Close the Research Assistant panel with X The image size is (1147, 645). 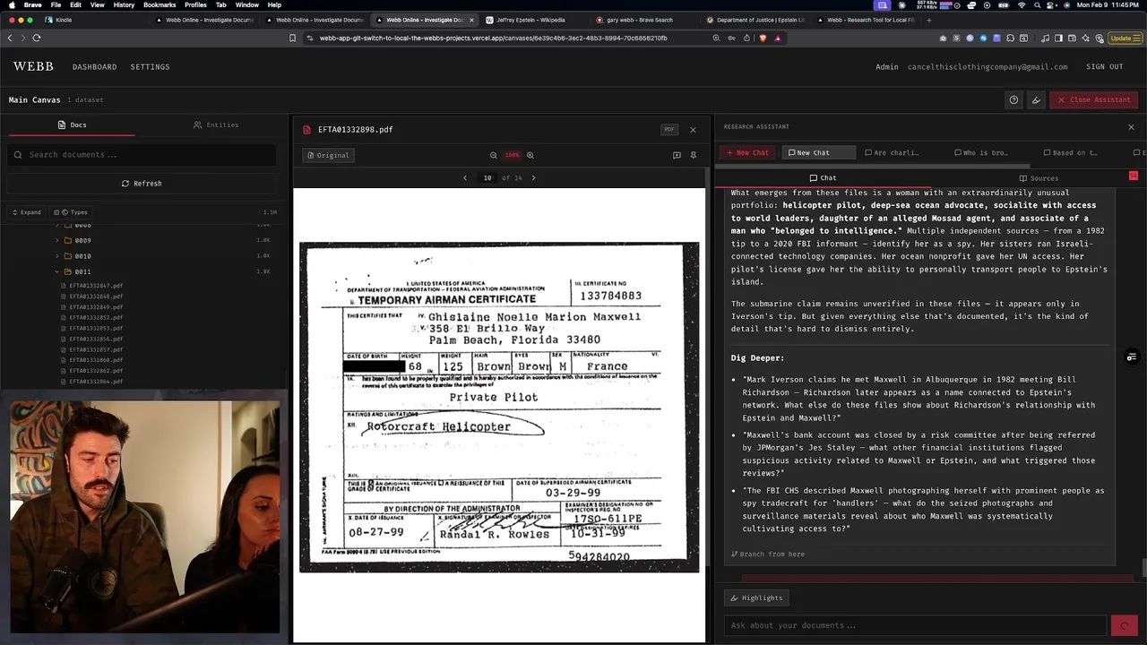(1131, 127)
